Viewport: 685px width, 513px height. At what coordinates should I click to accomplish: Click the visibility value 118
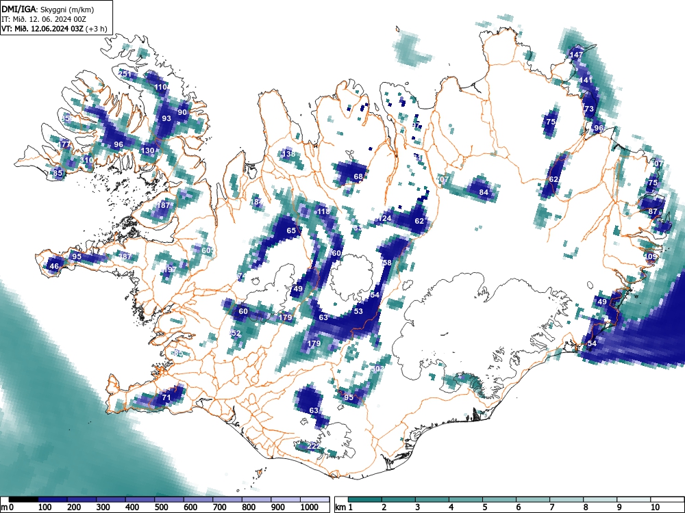pyautogui.click(x=324, y=211)
